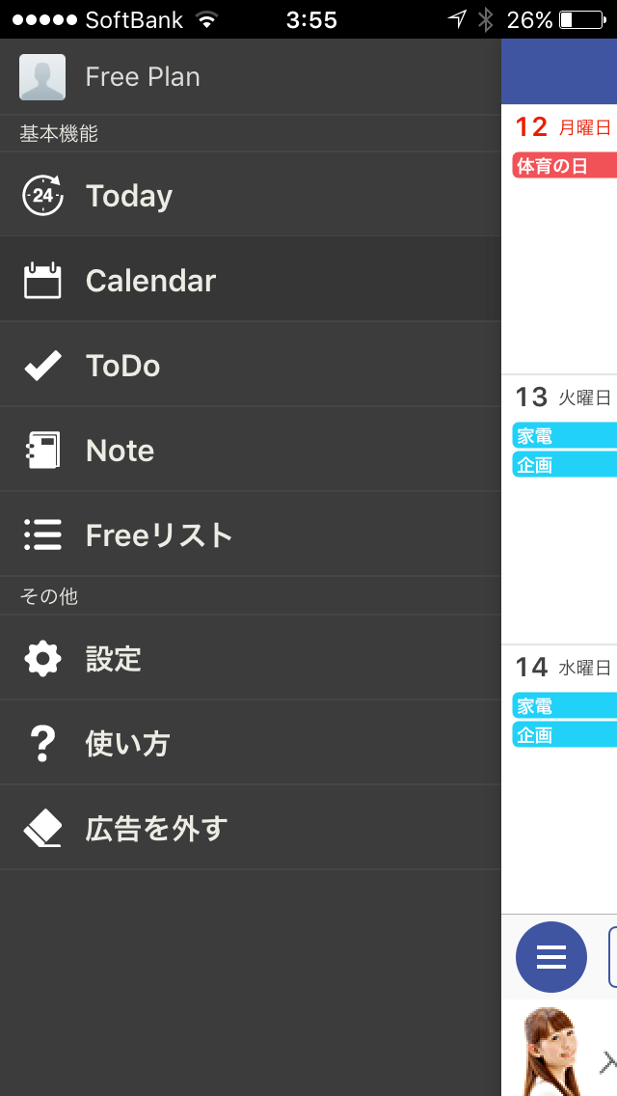617x1096 pixels.
Task: Tap the Freeリスト list icon
Action: (42, 534)
